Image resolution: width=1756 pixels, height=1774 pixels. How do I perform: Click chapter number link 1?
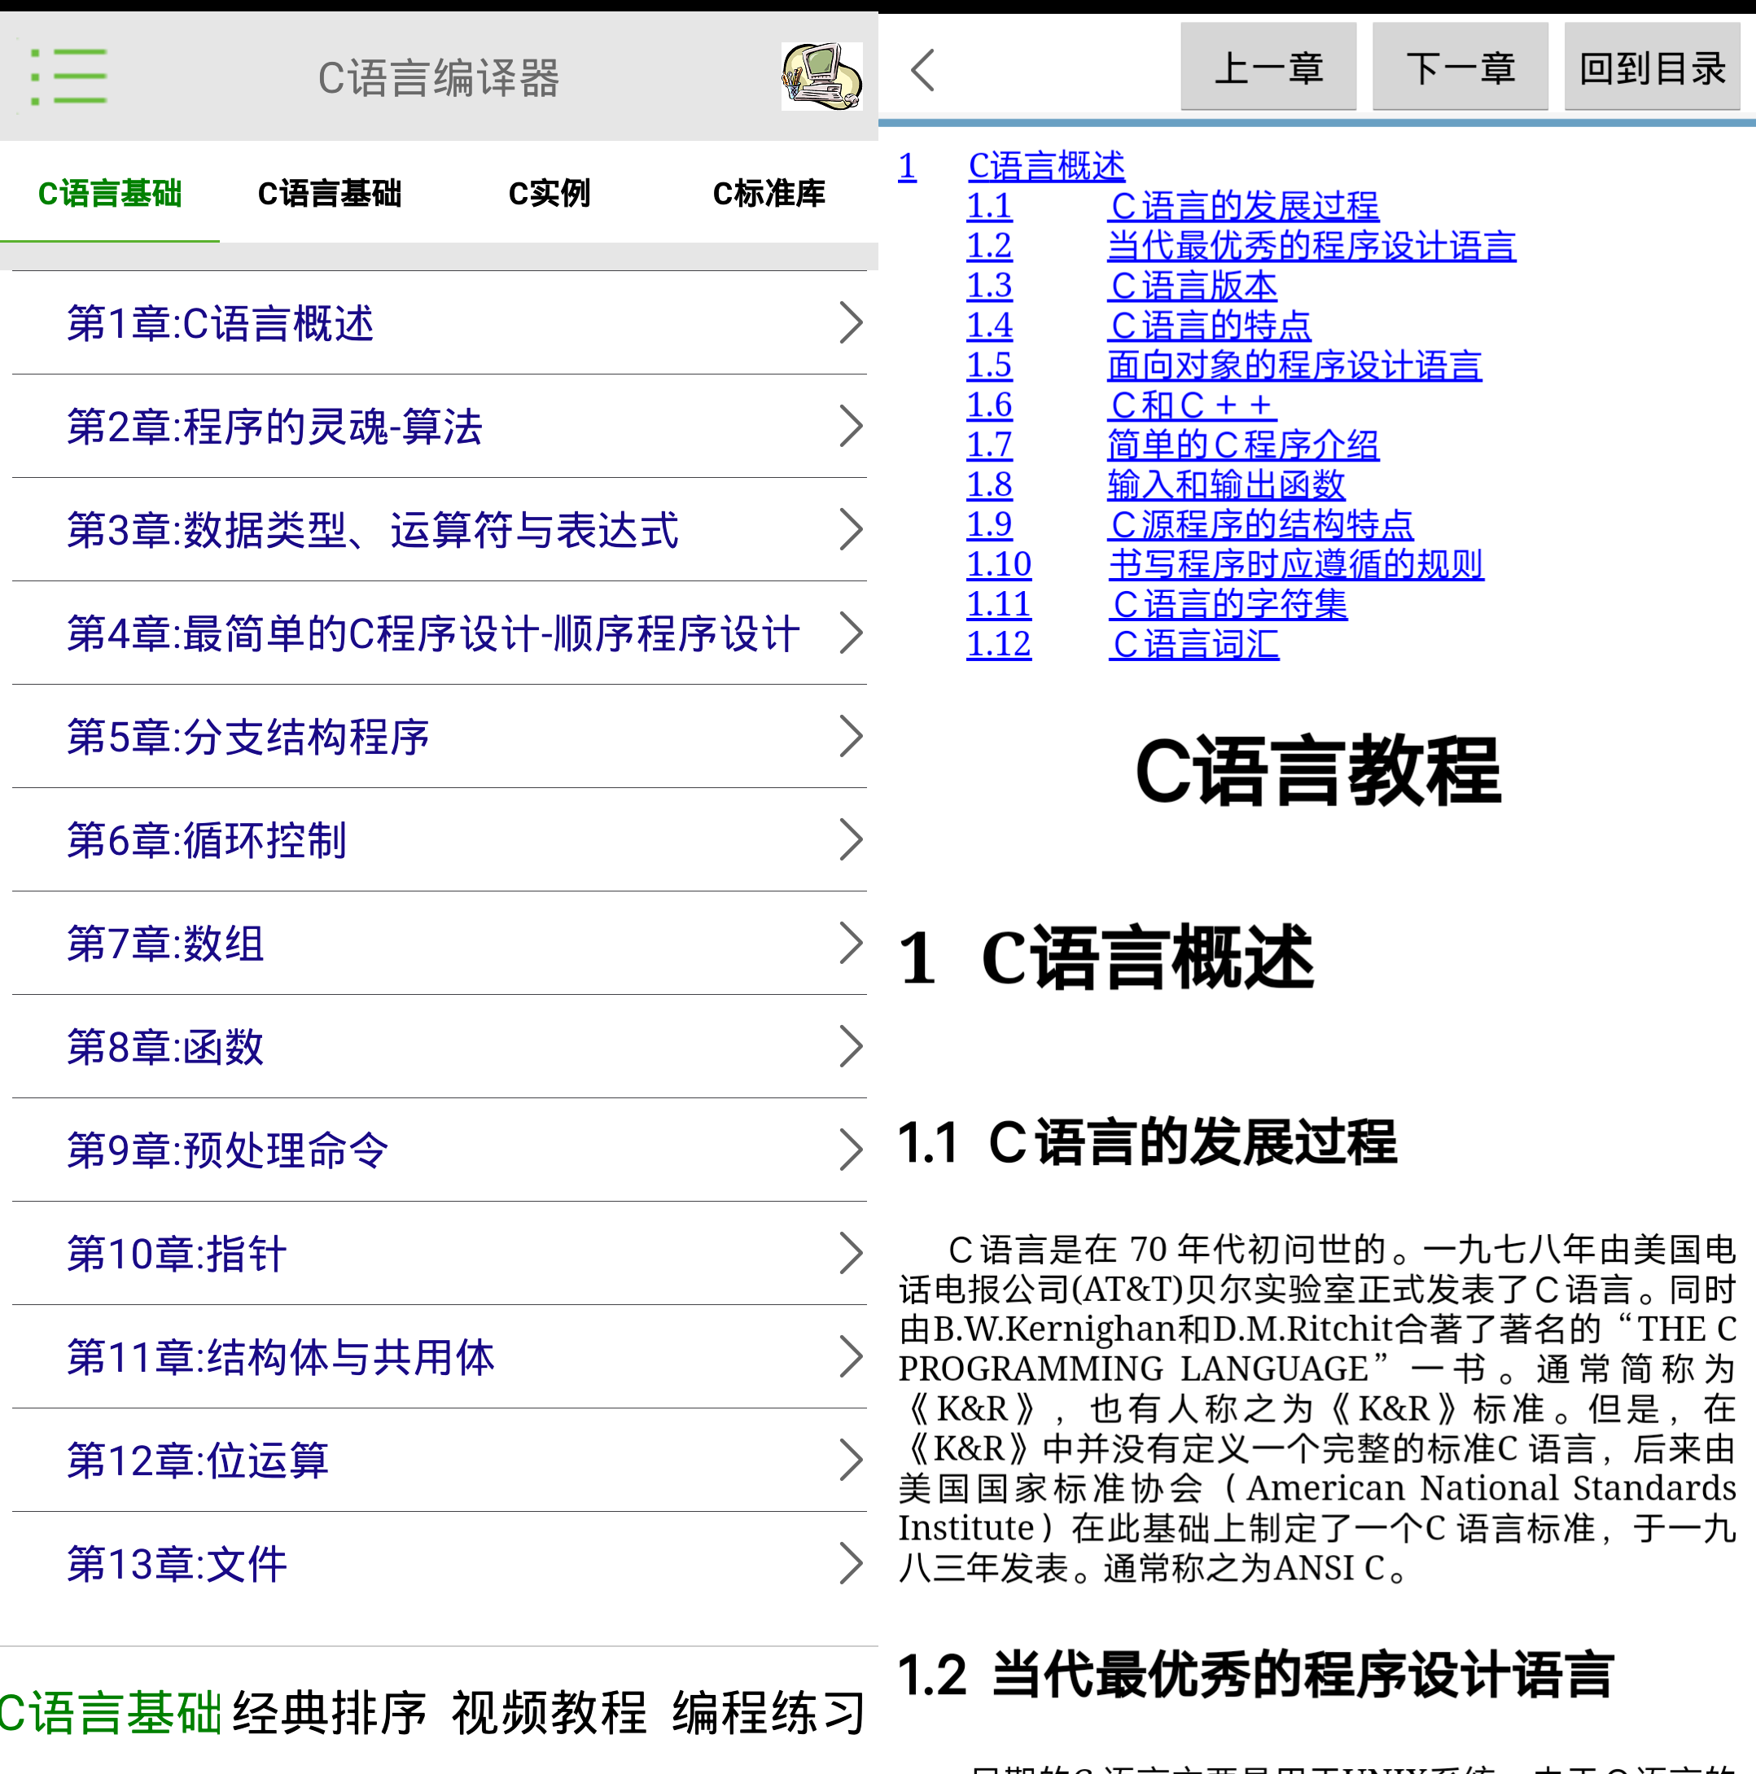click(908, 166)
